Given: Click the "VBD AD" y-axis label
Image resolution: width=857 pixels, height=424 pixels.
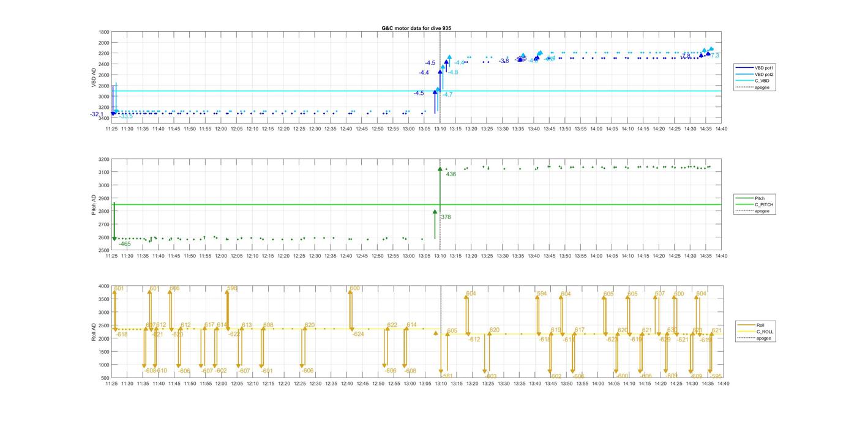Looking at the screenshot, I should tap(94, 77).
